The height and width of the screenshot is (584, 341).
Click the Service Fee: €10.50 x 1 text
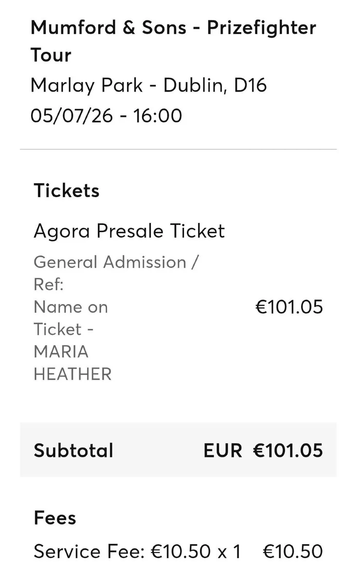137,551
